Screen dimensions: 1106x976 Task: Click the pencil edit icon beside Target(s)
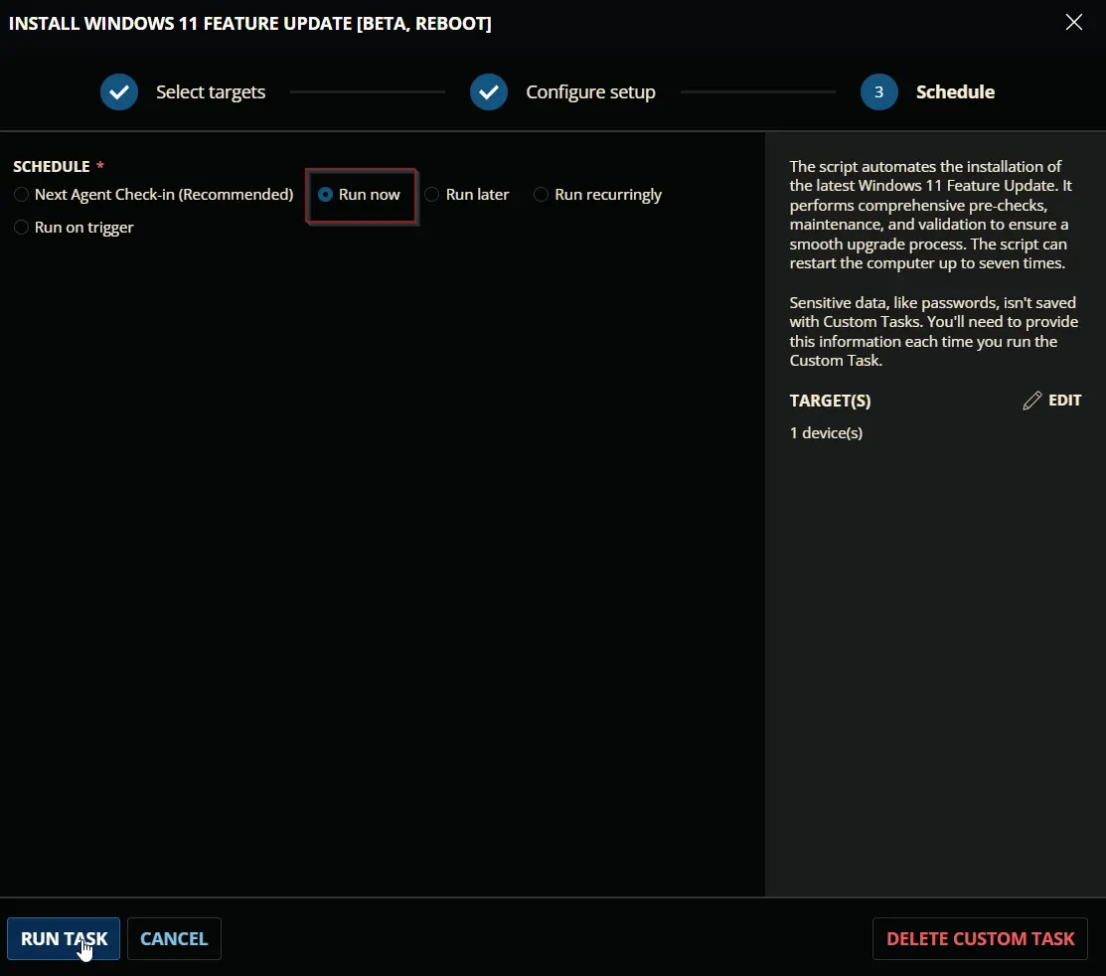pos(1031,401)
